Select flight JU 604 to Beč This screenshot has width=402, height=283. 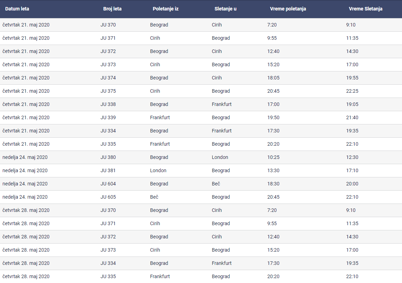coord(108,184)
